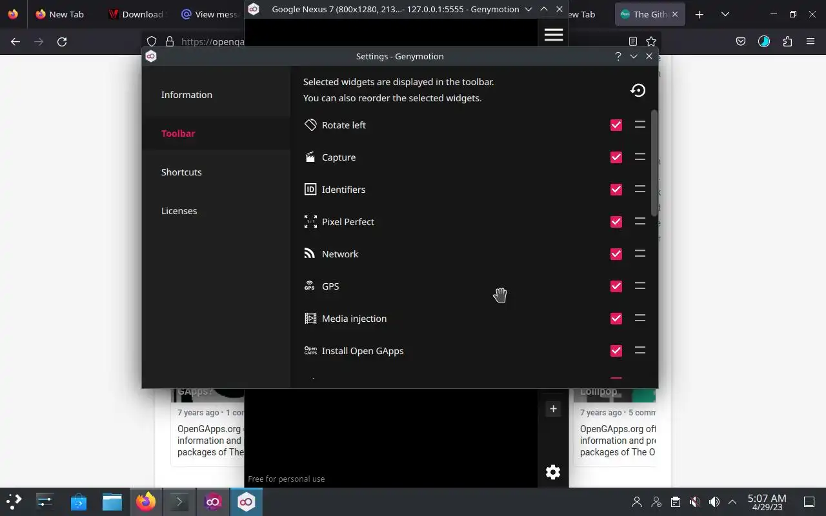
Task: Uncheck the Pixel Perfect checkbox
Action: pos(616,221)
